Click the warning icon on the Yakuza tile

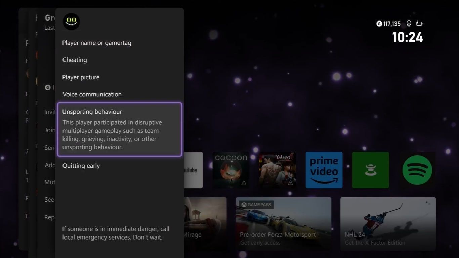(x=290, y=183)
